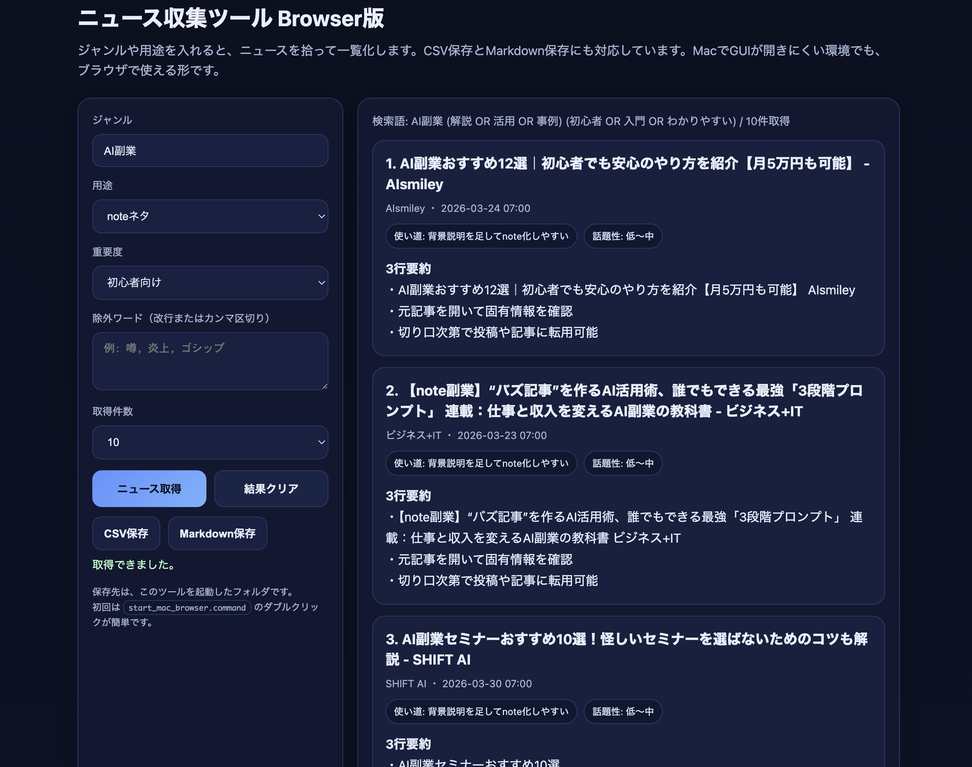This screenshot has height=767, width=972.
Task: Click the ジャンル input field containing AI副業
Action: [210, 151]
